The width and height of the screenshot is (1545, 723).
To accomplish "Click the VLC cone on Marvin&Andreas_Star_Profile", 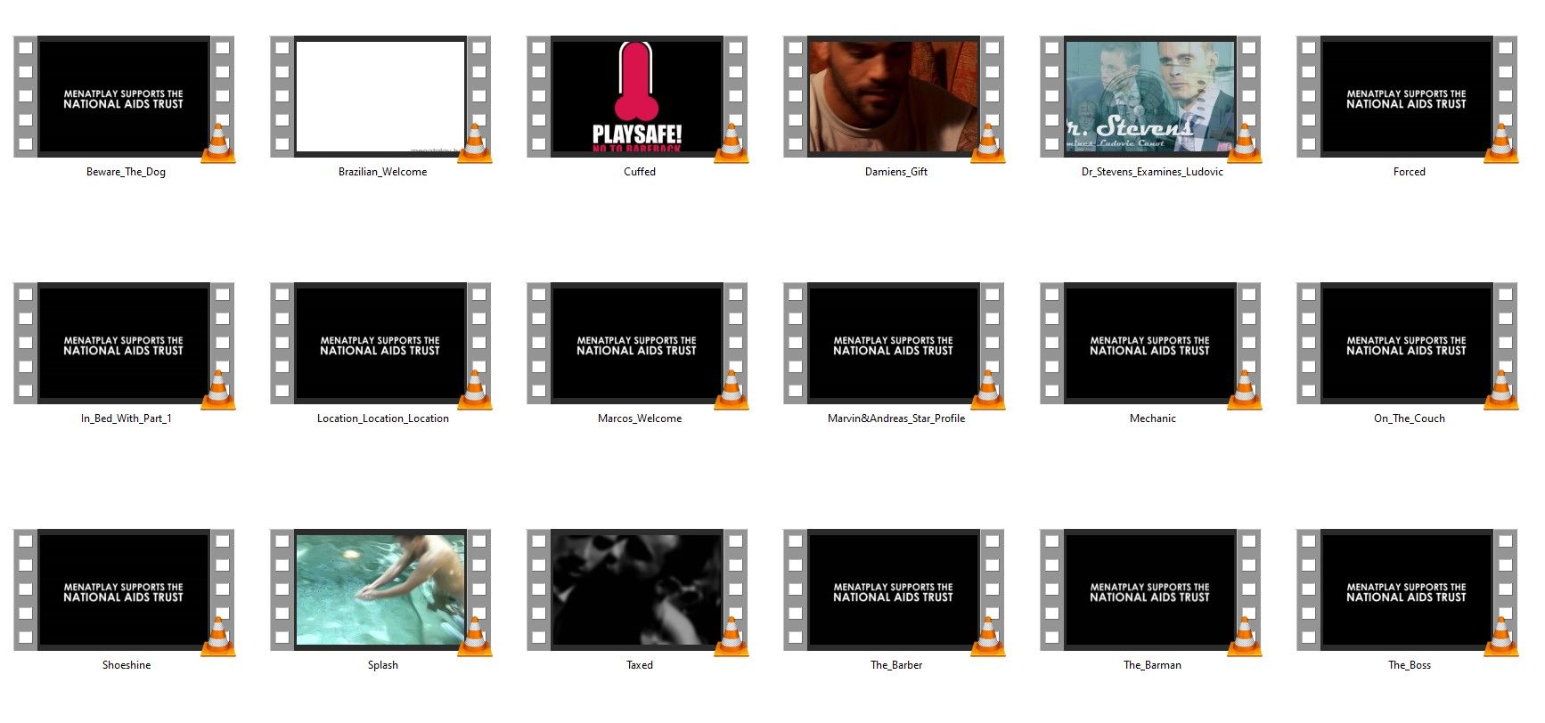I will pyautogui.click(x=988, y=390).
